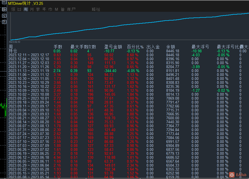The image size is (249, 179).
Task: Click the 手数 column header
Action: click(x=58, y=47)
